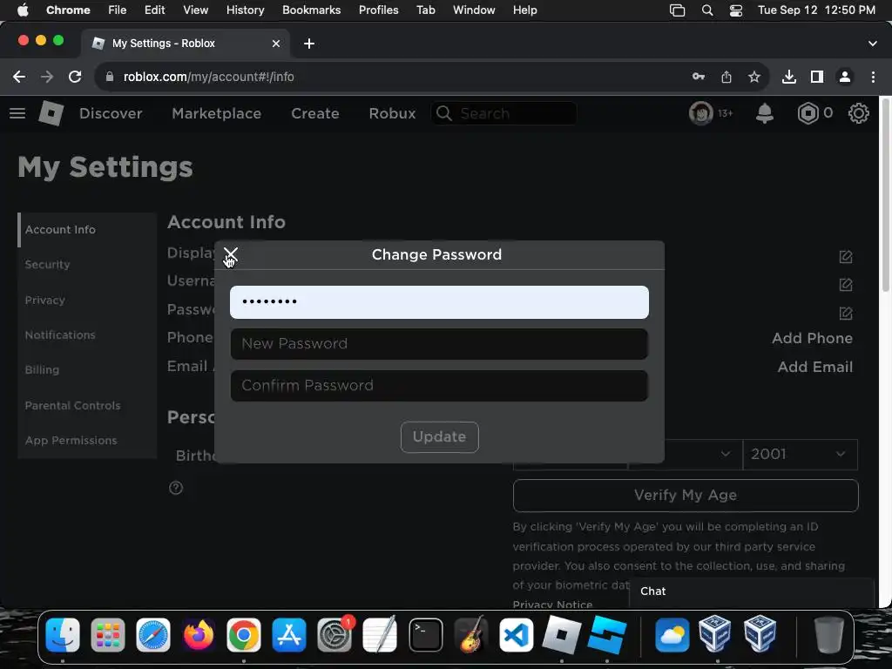
Task: Open the Robux page
Action: 392,113
